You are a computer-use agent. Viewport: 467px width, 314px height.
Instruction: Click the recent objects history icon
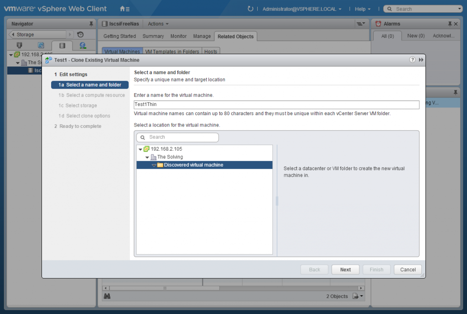point(80,34)
